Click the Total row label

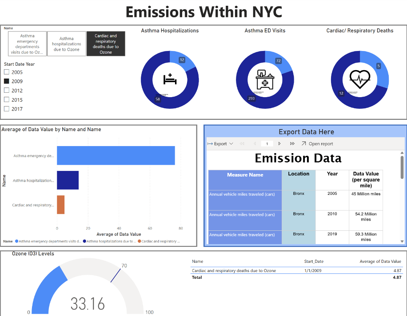click(x=197, y=277)
